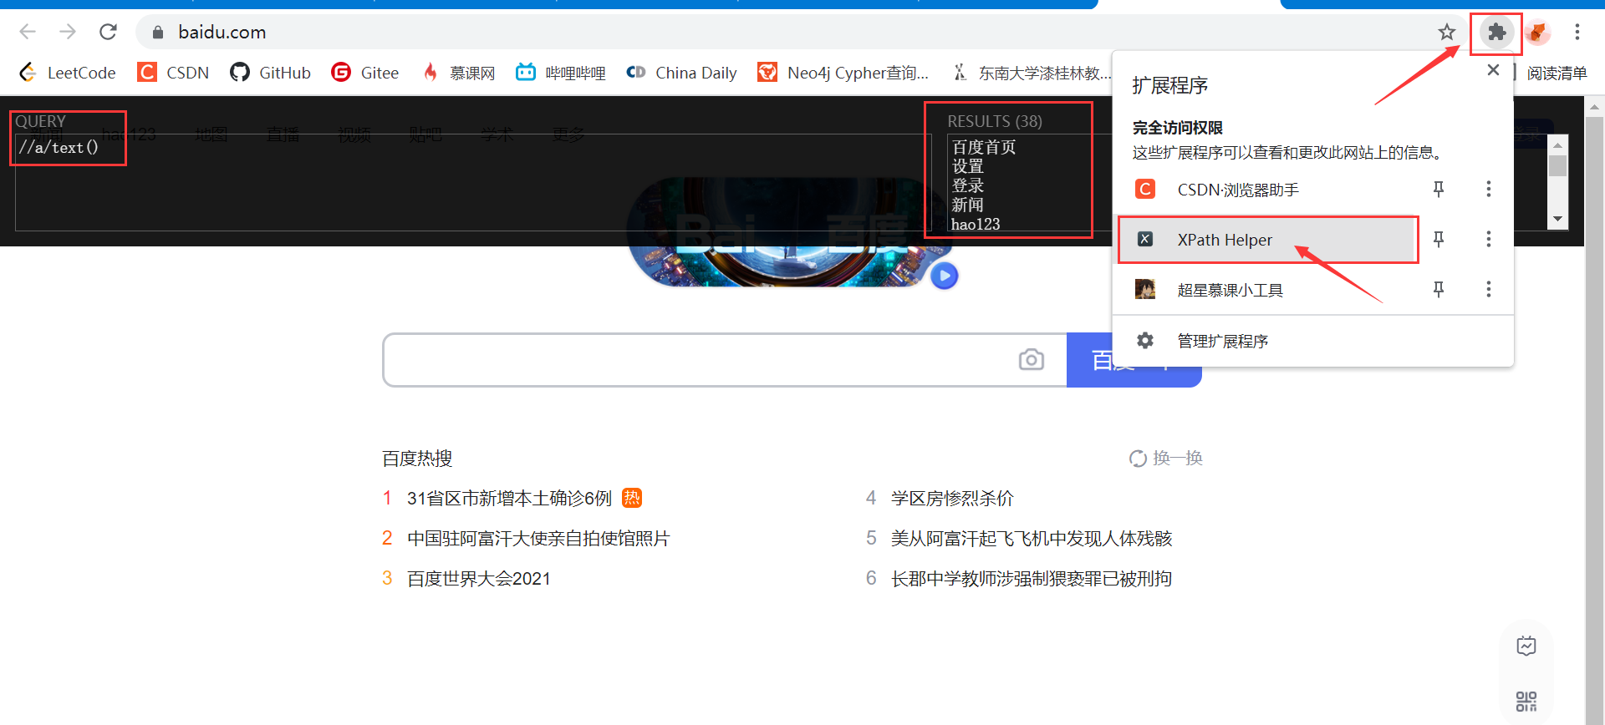Click the feedback icon at page side
Image resolution: width=1605 pixels, height=725 pixels.
tap(1526, 646)
